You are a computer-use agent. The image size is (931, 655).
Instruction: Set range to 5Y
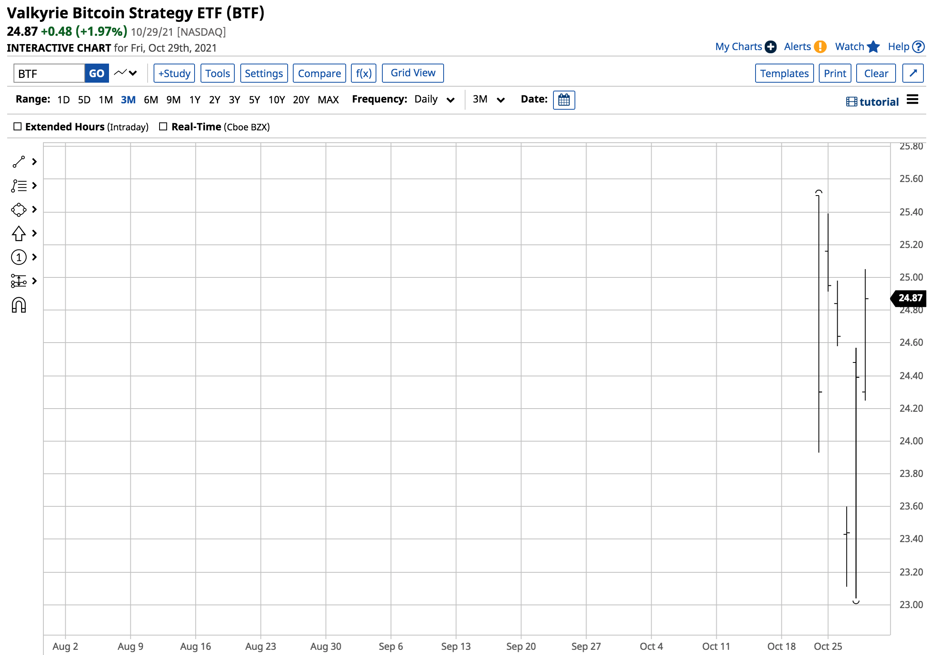[x=254, y=100]
